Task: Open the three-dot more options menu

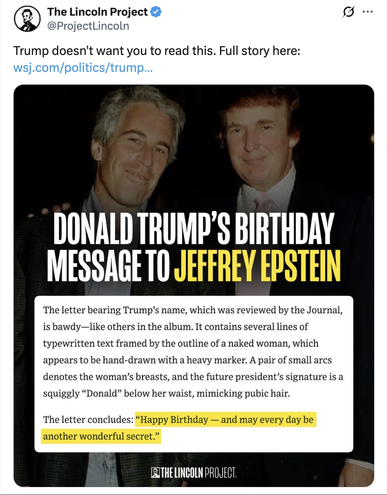Action: point(368,12)
